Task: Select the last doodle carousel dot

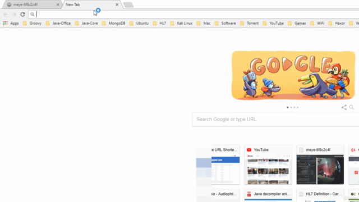Action: coord(297,107)
